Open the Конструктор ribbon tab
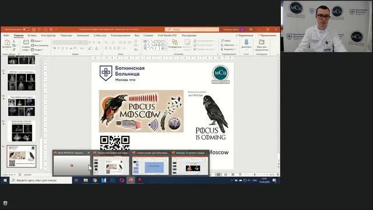 tap(48, 36)
